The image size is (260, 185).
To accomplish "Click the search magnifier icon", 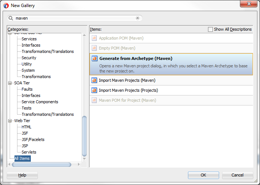I will [x=11, y=18].
